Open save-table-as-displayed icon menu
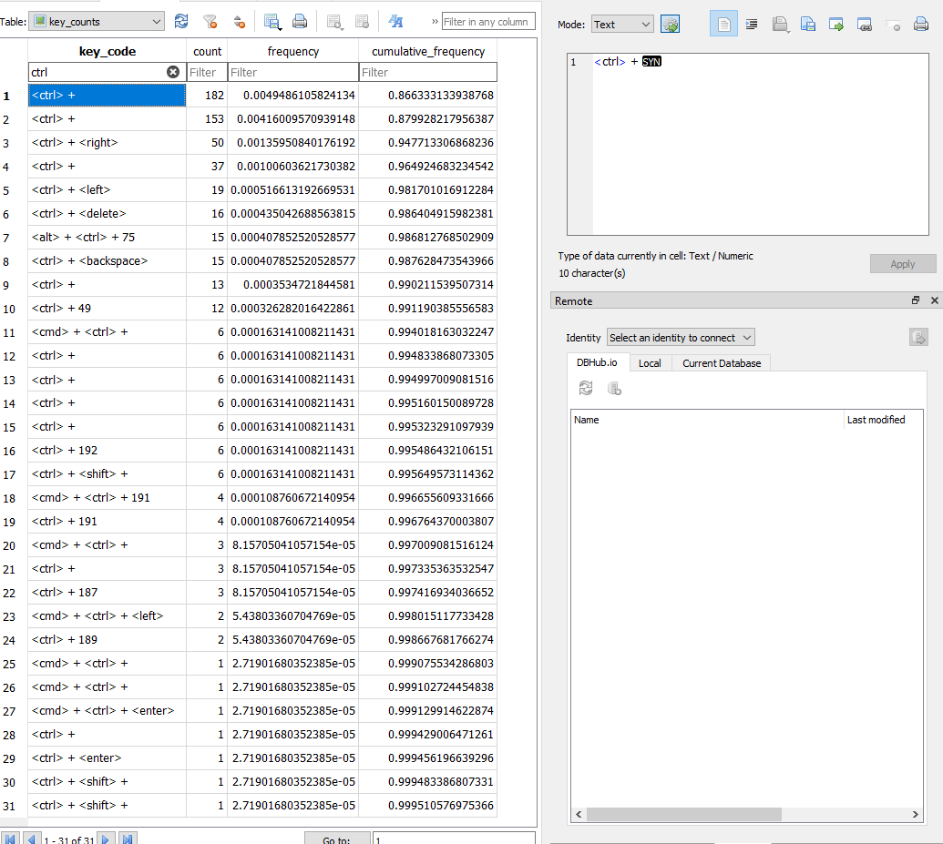943x844 pixels. (272, 22)
